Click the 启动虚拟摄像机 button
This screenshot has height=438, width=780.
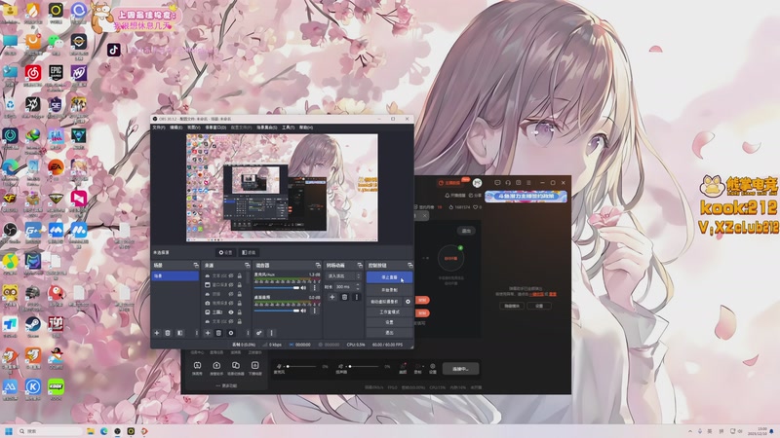384,302
